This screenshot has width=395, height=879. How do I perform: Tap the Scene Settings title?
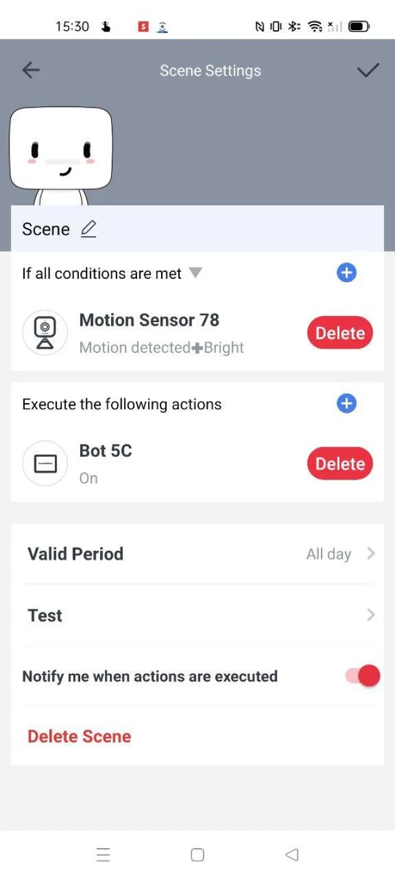pyautogui.click(x=210, y=70)
